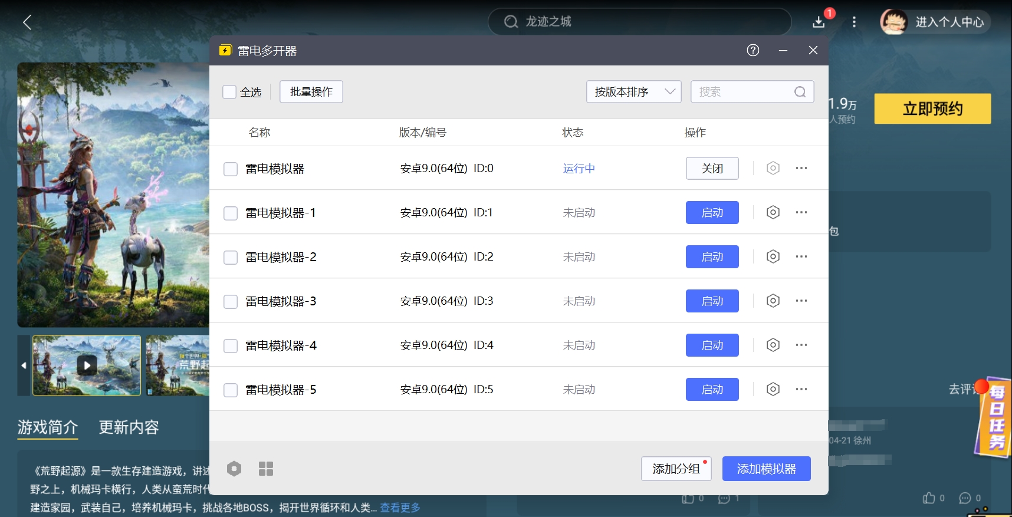
Task: Select the checkbox beside 雷电模拟器 ID:0
Action: (x=231, y=169)
